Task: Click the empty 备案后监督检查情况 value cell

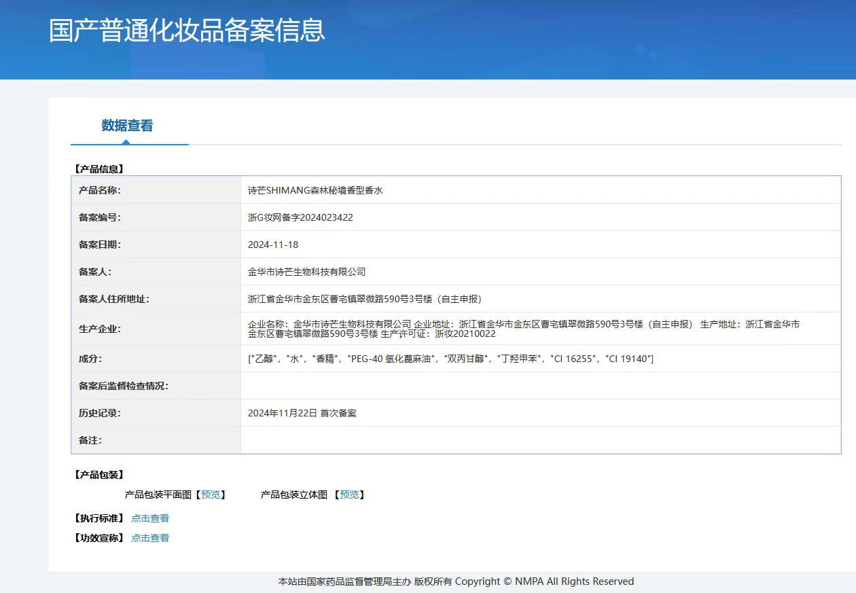Action: [x=540, y=386]
